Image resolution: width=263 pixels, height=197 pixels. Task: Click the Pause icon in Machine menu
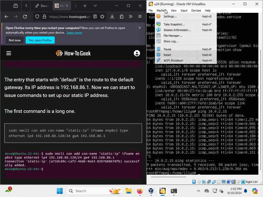click(x=158, y=49)
